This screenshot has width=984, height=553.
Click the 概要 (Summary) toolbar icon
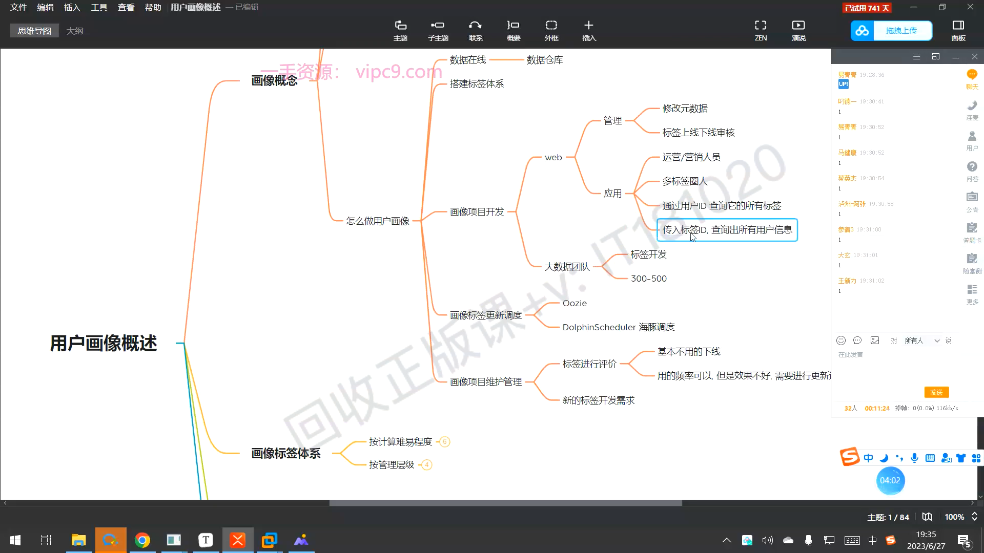tap(513, 30)
